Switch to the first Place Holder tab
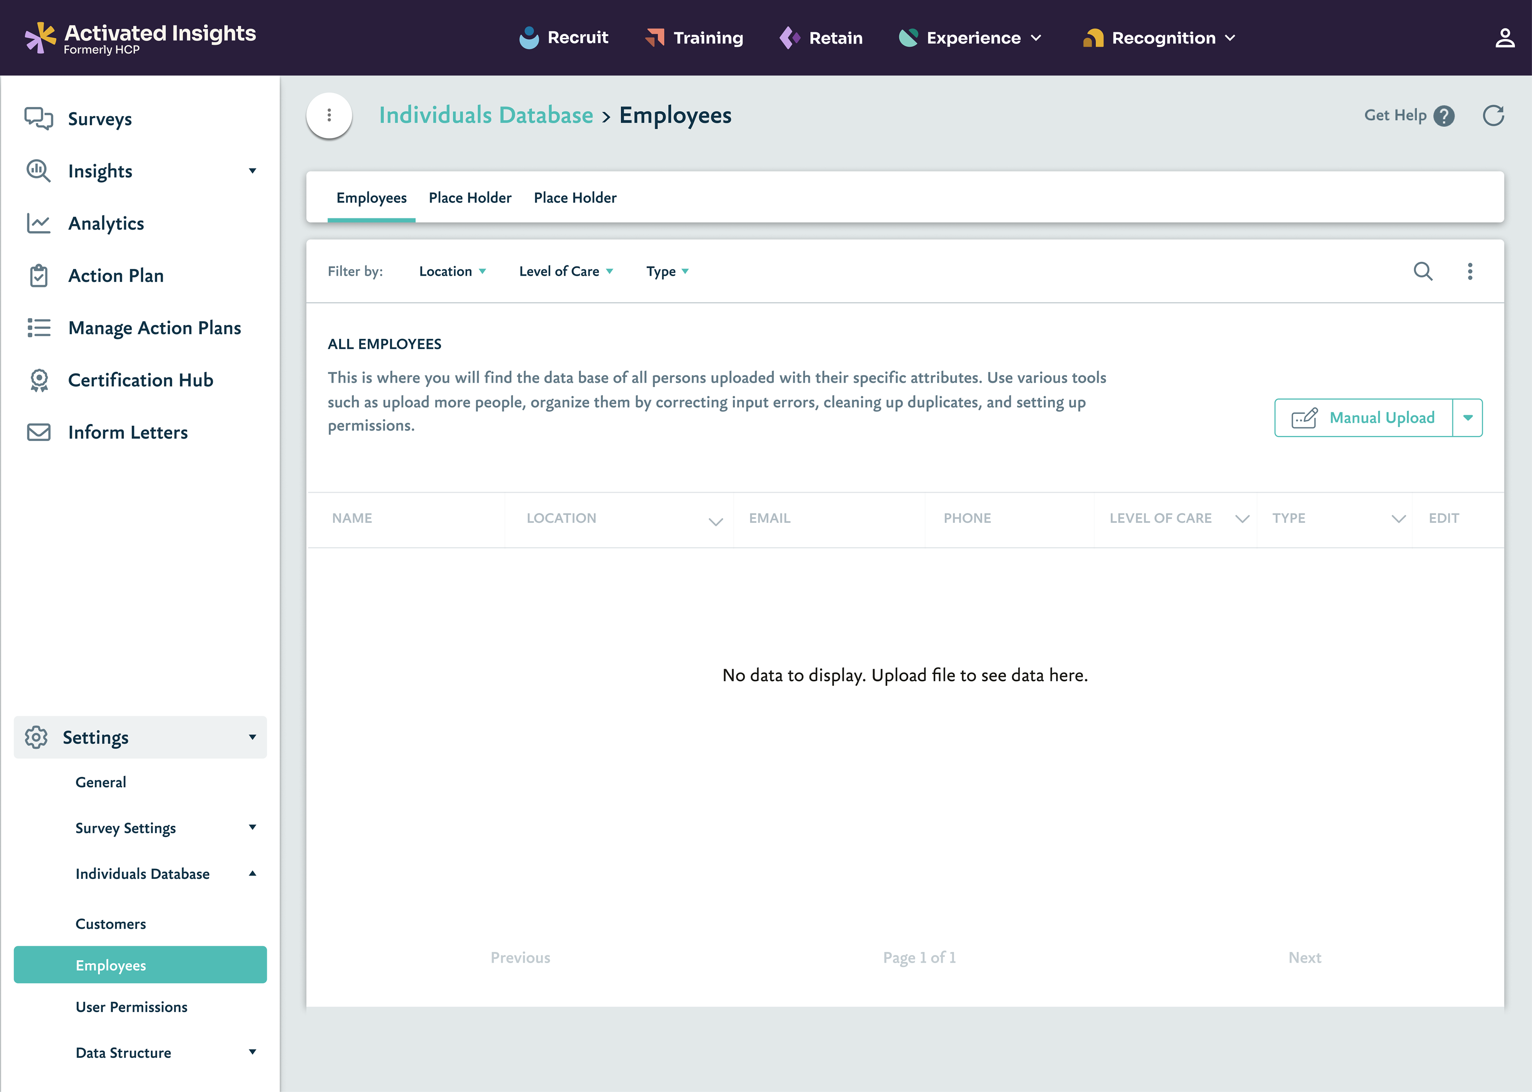 470,198
